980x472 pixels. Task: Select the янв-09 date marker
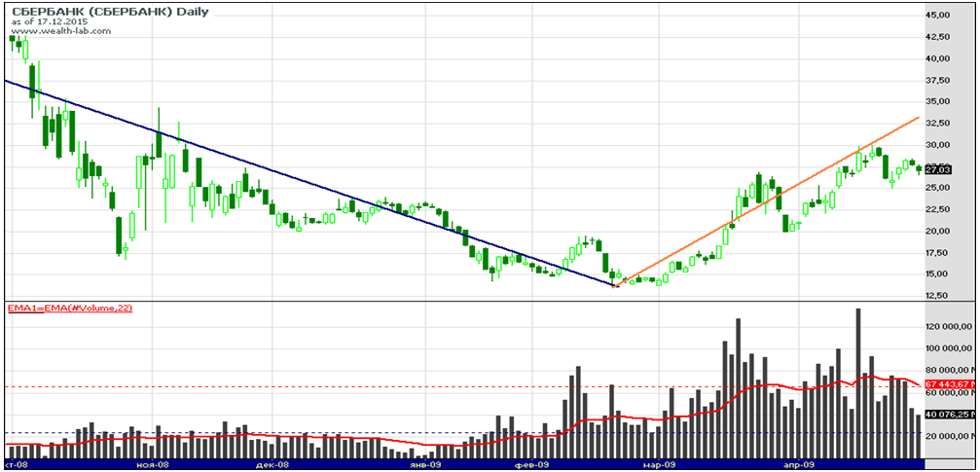(420, 465)
